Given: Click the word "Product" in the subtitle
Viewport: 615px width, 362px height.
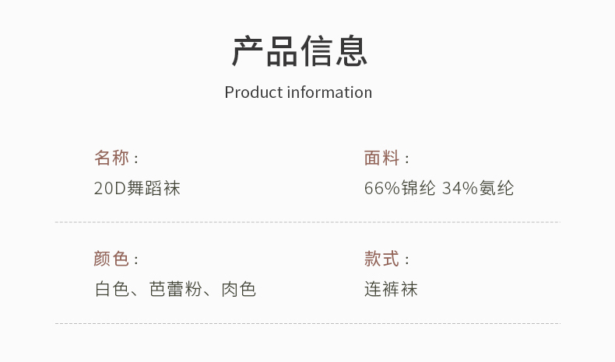Looking at the screenshot, I should tap(253, 92).
